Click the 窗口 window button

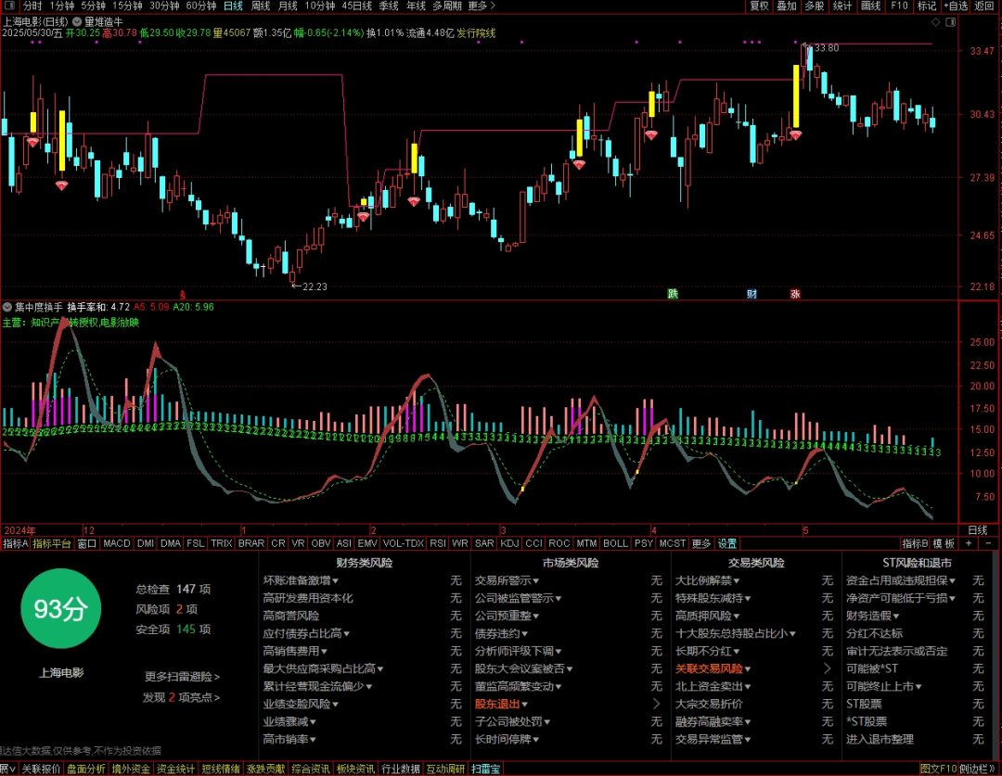[x=87, y=543]
